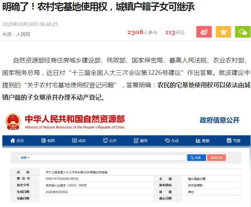Open the 服务 services section
Image resolution: width=251 pixels, height=207 pixels.
(x=141, y=141)
